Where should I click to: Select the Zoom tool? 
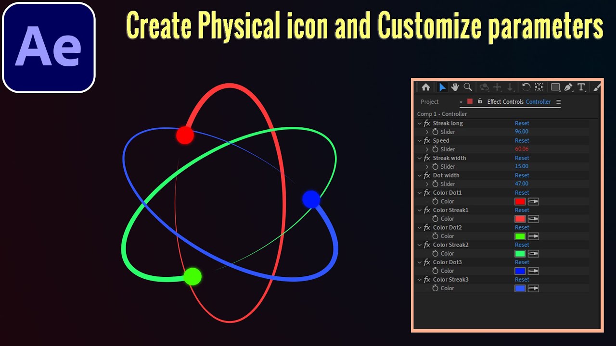(467, 87)
